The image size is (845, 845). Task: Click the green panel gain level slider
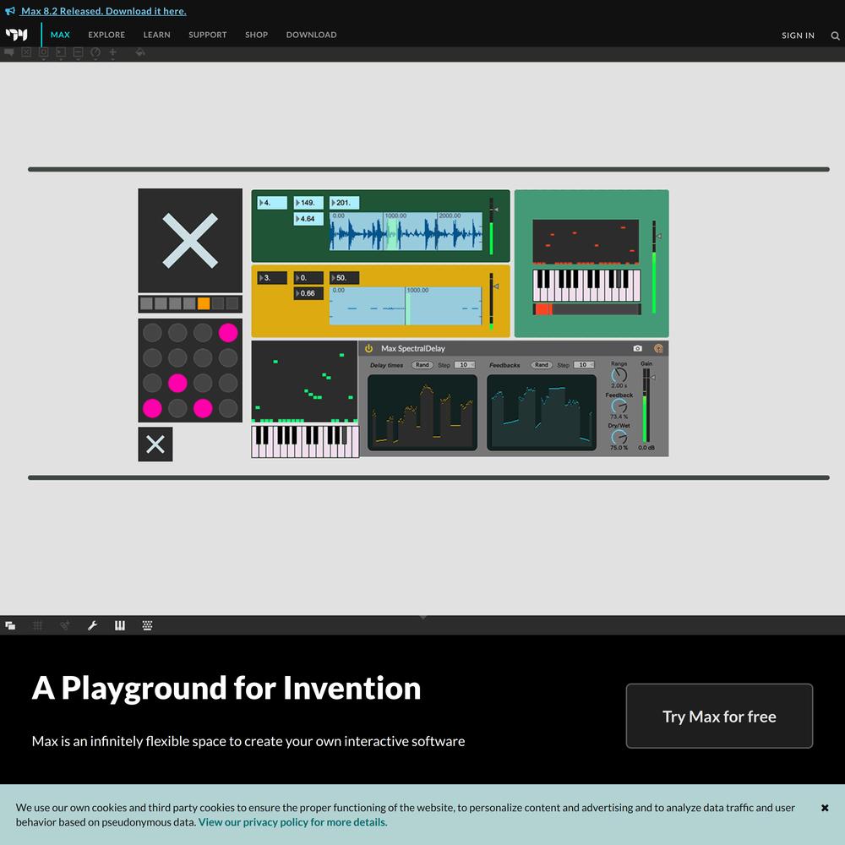pos(655,267)
